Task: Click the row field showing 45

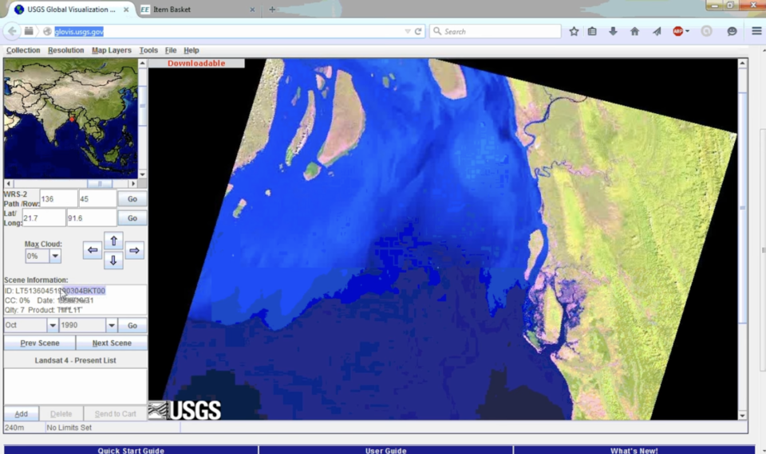Action: (97, 199)
